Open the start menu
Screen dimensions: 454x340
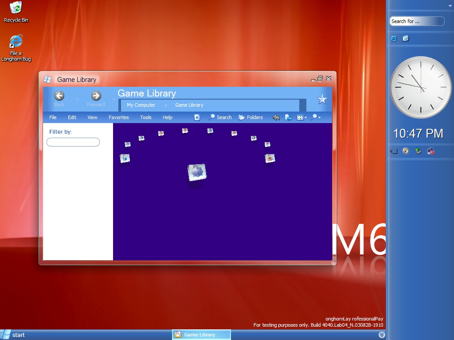[13, 335]
